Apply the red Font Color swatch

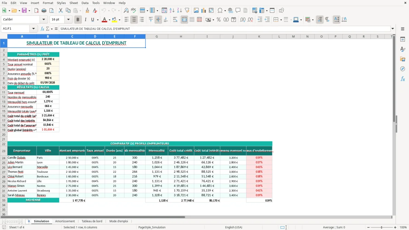[104, 20]
